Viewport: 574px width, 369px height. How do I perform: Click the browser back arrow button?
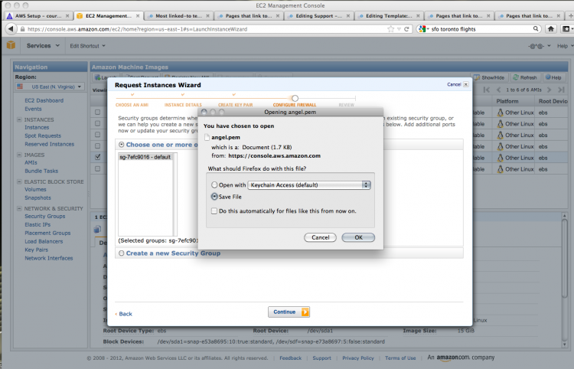(x=11, y=28)
